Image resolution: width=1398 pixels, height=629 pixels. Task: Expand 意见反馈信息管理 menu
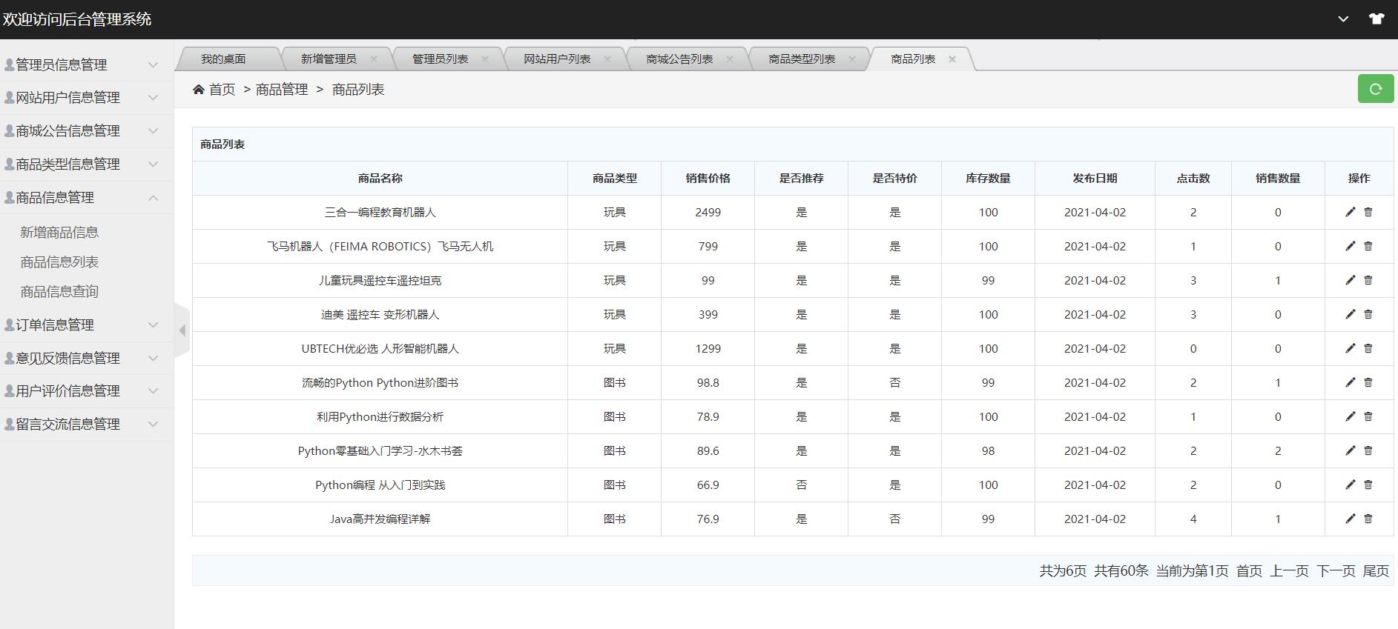87,358
